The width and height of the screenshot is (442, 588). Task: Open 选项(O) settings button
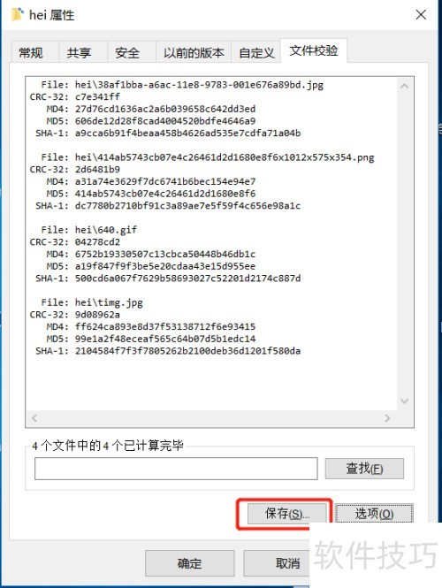[374, 514]
